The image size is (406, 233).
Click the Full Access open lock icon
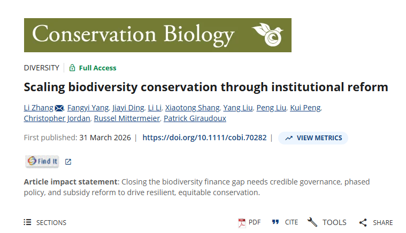(72, 68)
